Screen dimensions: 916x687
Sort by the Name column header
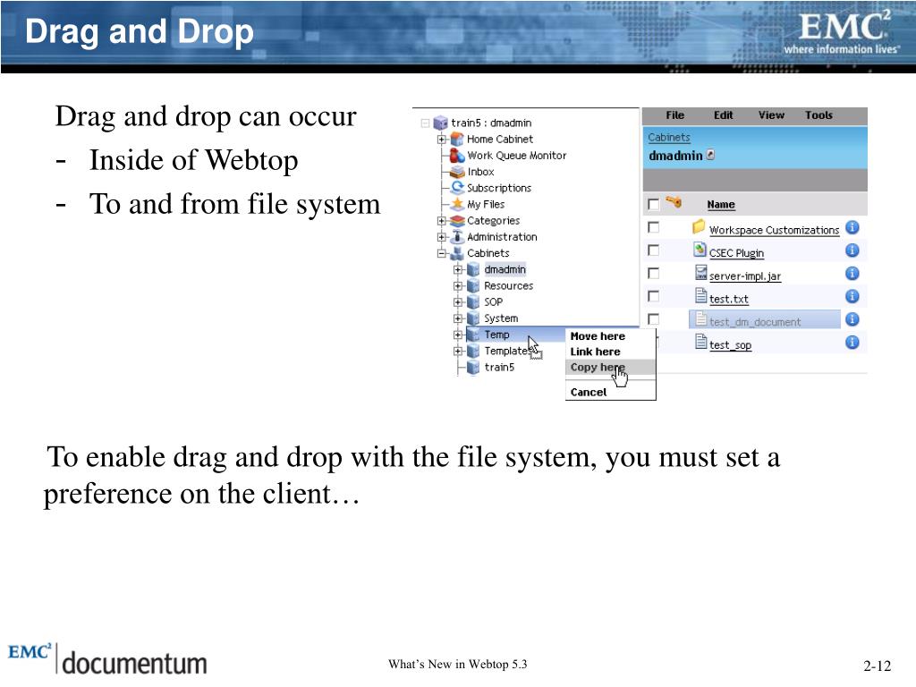click(x=721, y=204)
